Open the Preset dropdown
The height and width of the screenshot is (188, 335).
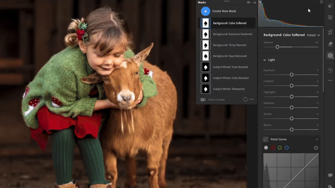click(x=314, y=35)
